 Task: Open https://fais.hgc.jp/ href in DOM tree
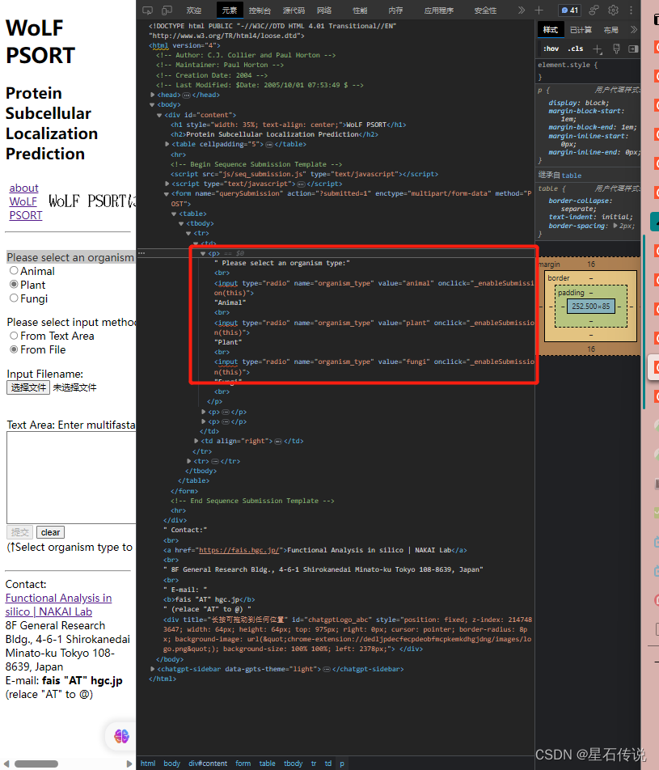(239, 550)
